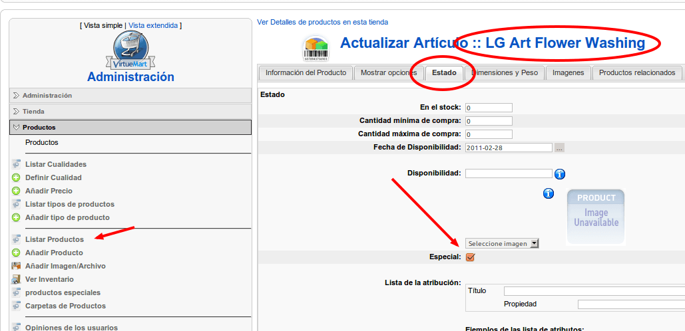The width and height of the screenshot is (685, 331).
Task: Click the Título attribute field
Action: pos(594,291)
